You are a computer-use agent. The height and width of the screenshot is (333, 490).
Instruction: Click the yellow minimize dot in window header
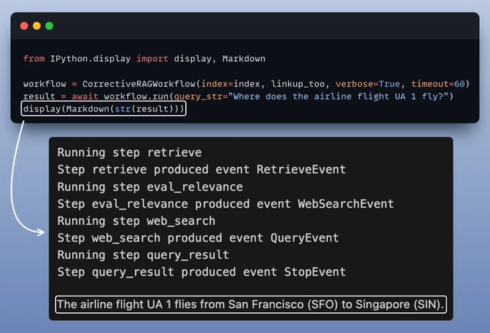[x=37, y=26]
